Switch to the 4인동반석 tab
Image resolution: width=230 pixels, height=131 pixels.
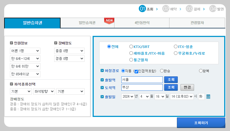coord(142,23)
